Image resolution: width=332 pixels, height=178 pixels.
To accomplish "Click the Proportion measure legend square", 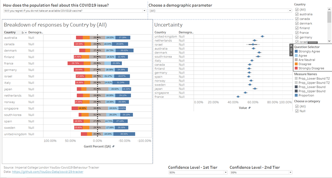I will tap(296, 95).
